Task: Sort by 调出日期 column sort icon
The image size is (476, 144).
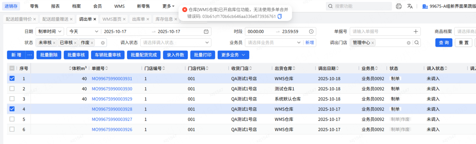Action: (x=337, y=68)
